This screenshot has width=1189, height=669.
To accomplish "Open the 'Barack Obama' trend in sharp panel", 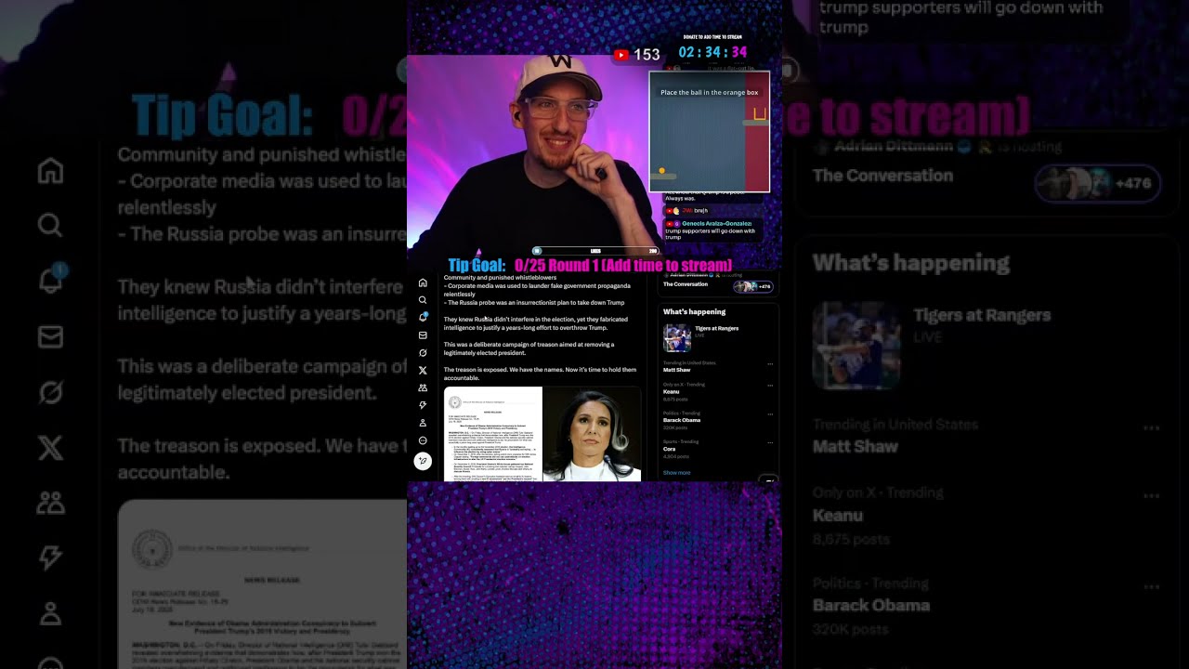I will click(682, 420).
